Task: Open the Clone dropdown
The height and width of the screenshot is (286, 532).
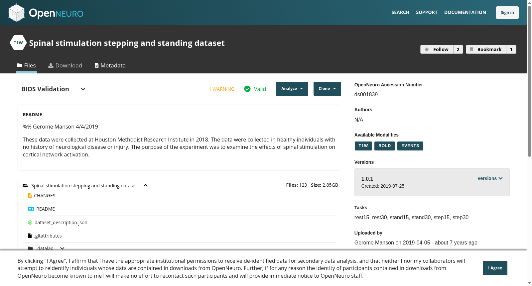Action: (327, 89)
